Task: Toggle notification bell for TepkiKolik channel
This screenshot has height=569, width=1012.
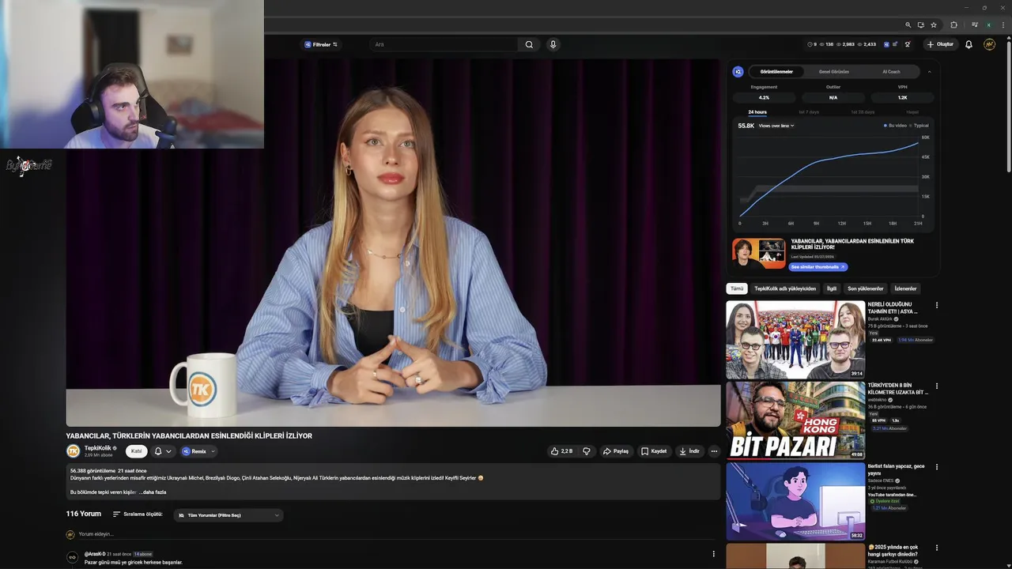Action: [162, 451]
